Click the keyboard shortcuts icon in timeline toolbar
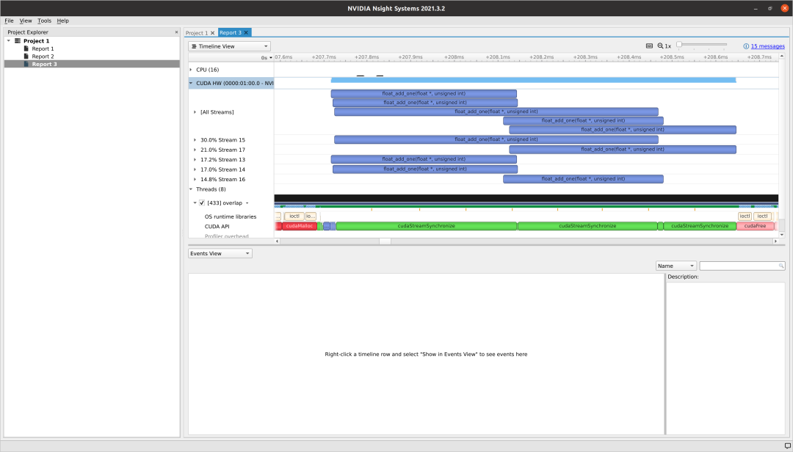This screenshot has width=793, height=452. 649,46
